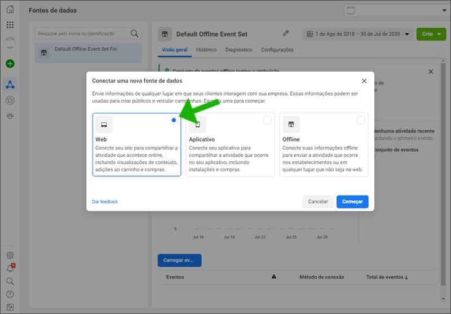Open notifications bell icon
The width and height of the screenshot is (451, 314).
click(10, 268)
